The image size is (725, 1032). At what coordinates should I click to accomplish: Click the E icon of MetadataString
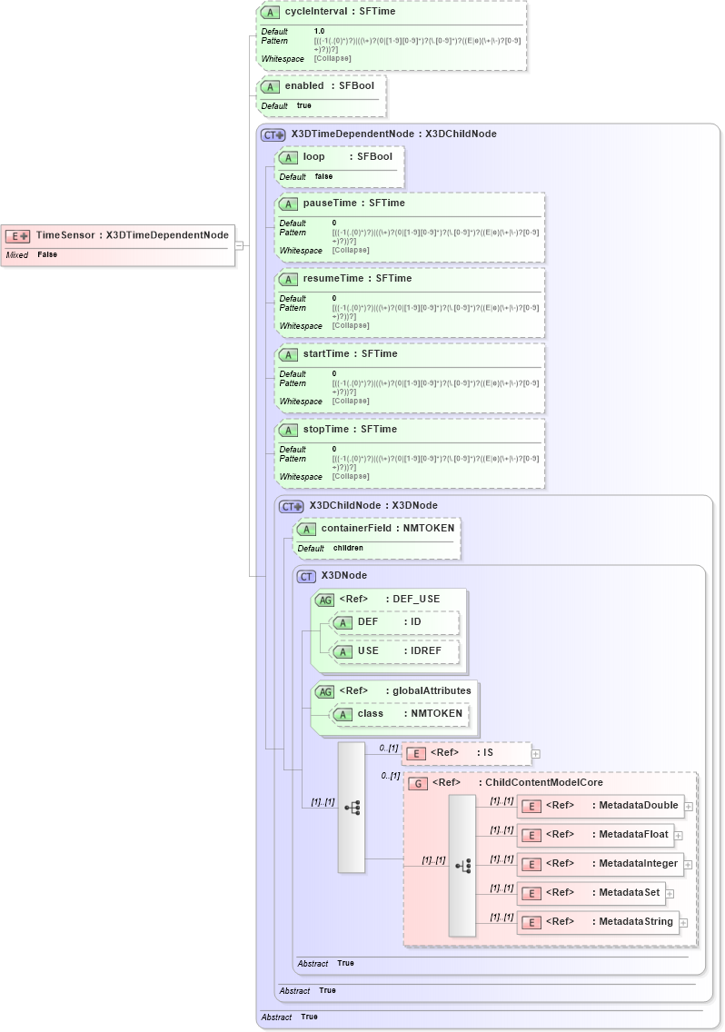click(531, 922)
